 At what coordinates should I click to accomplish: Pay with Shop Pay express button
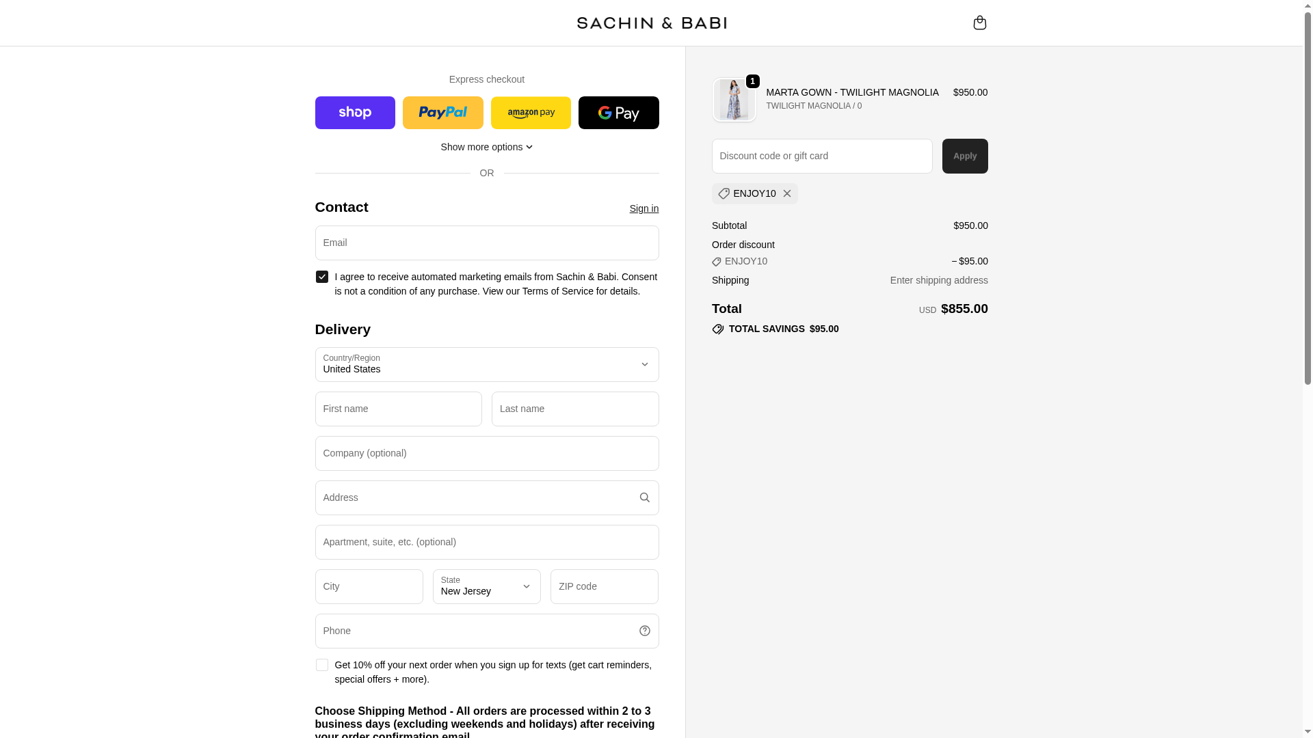pyautogui.click(x=355, y=113)
